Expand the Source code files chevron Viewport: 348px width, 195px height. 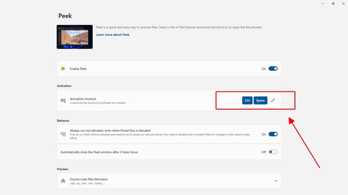click(x=276, y=181)
